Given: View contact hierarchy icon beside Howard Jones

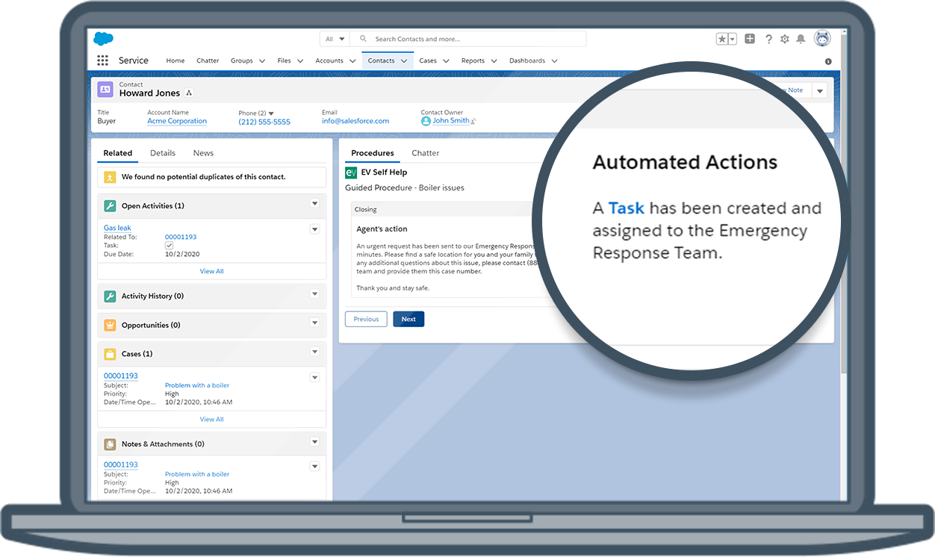Looking at the screenshot, I should click(189, 93).
